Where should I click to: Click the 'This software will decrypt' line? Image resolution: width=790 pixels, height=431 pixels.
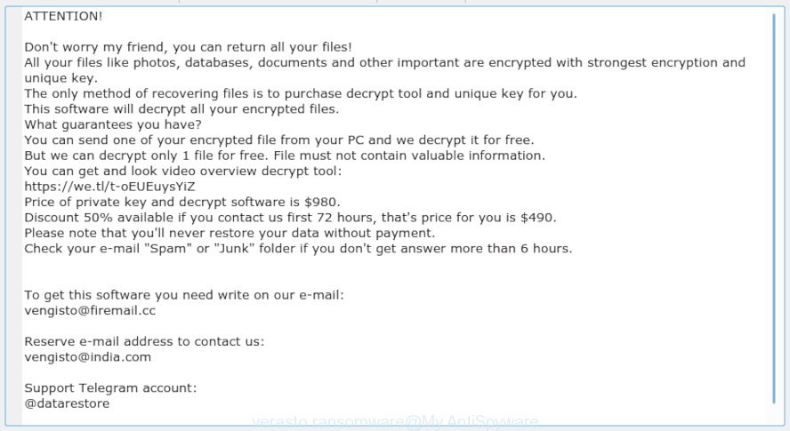click(x=181, y=109)
